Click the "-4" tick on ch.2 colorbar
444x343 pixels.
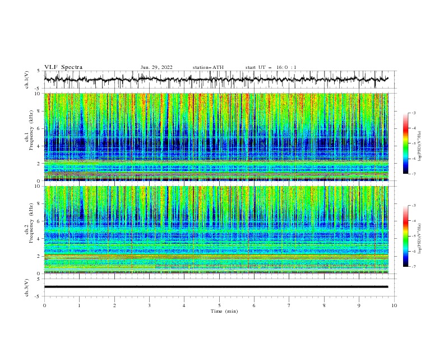click(x=414, y=221)
